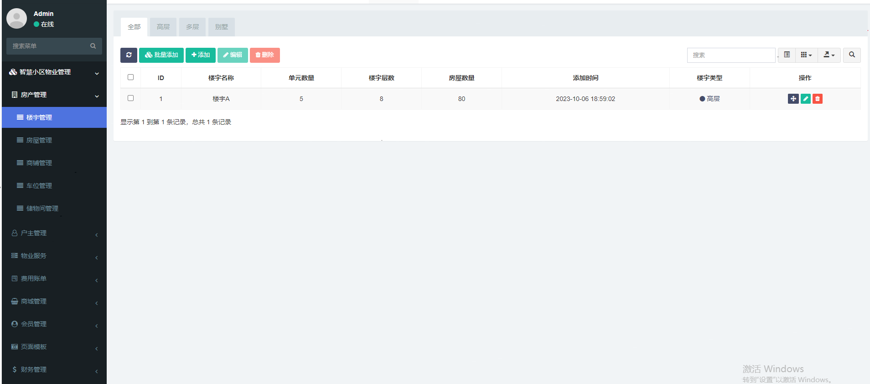Open 房屋管理 in the sidebar
870x384 pixels.
pos(39,141)
